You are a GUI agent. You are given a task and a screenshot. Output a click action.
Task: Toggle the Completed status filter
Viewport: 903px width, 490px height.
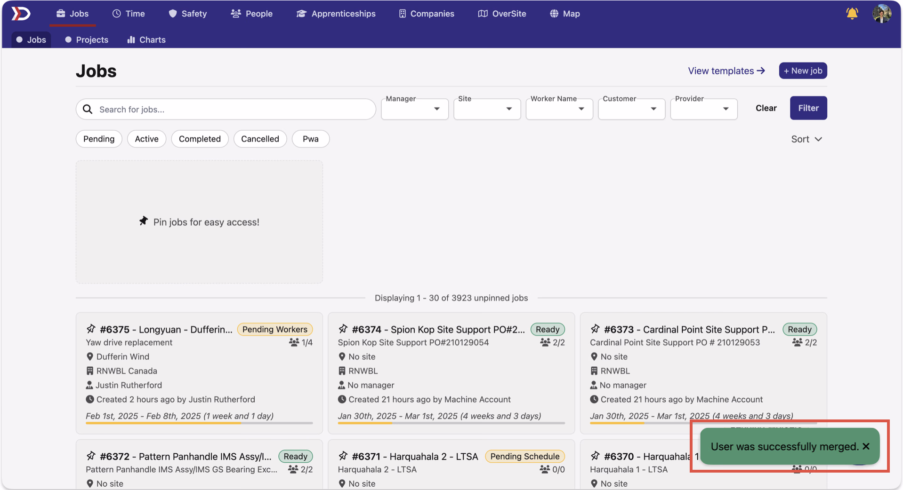(x=200, y=139)
